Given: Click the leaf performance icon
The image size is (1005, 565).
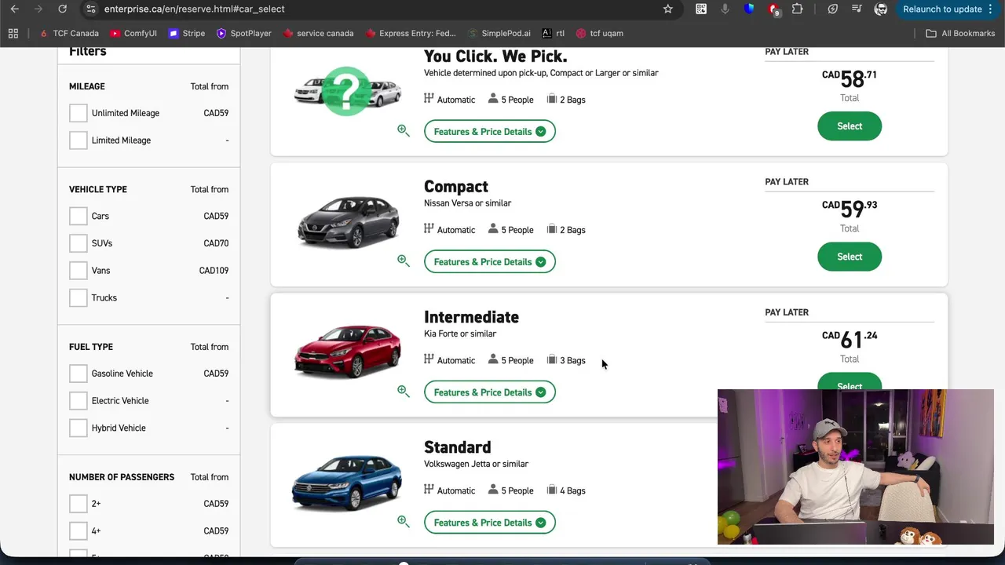Looking at the screenshot, I should tap(833, 9).
